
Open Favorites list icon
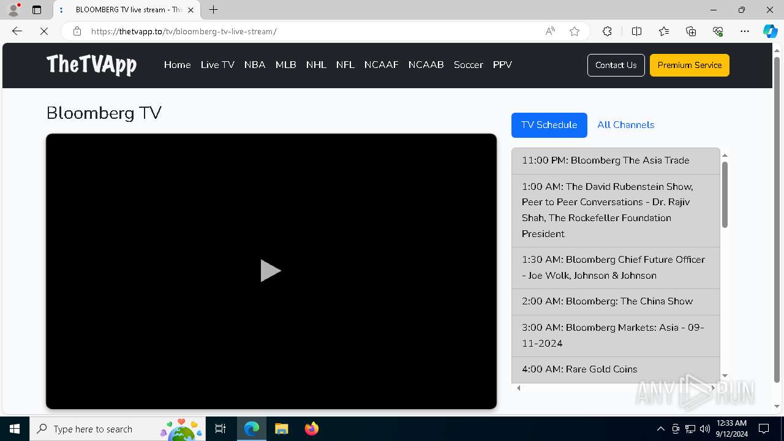(664, 31)
